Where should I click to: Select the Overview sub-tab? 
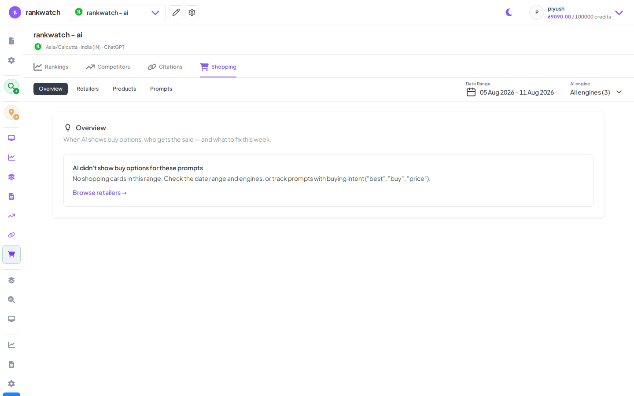pyautogui.click(x=51, y=89)
